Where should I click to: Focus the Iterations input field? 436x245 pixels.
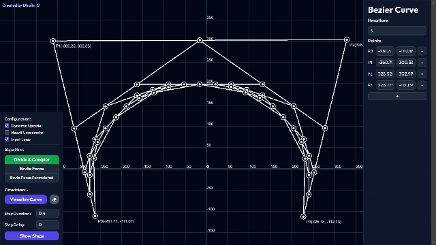[x=396, y=31]
